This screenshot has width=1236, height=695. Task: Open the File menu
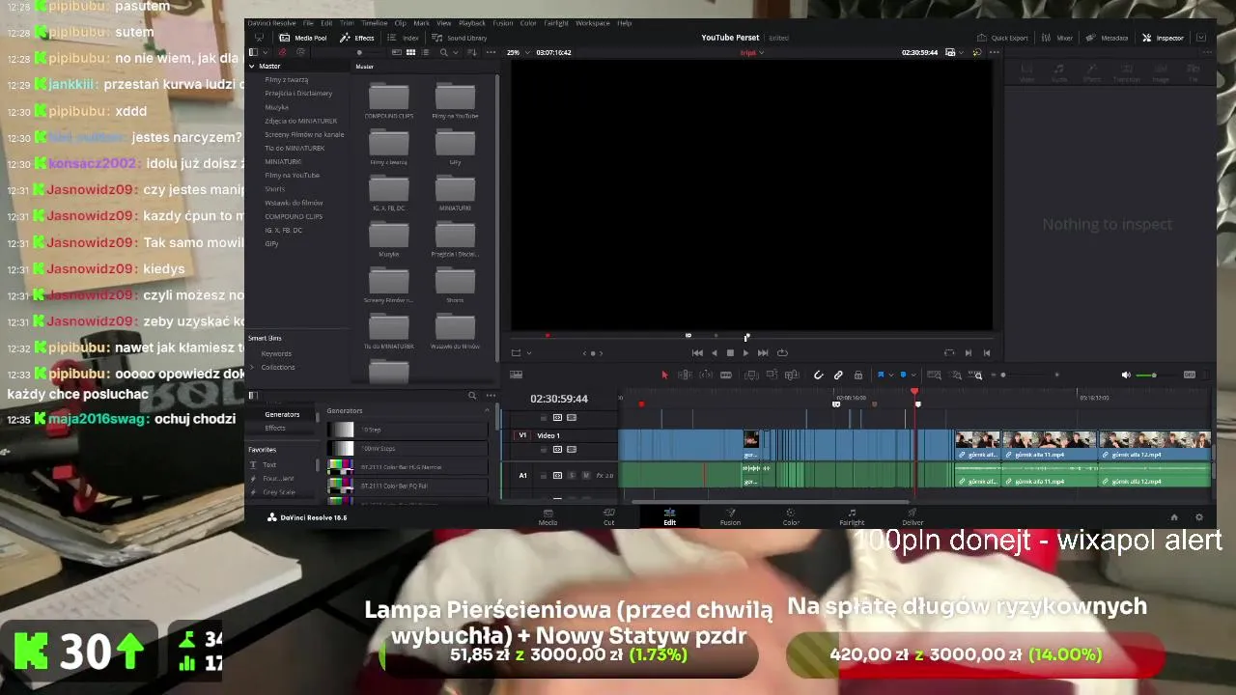point(307,23)
